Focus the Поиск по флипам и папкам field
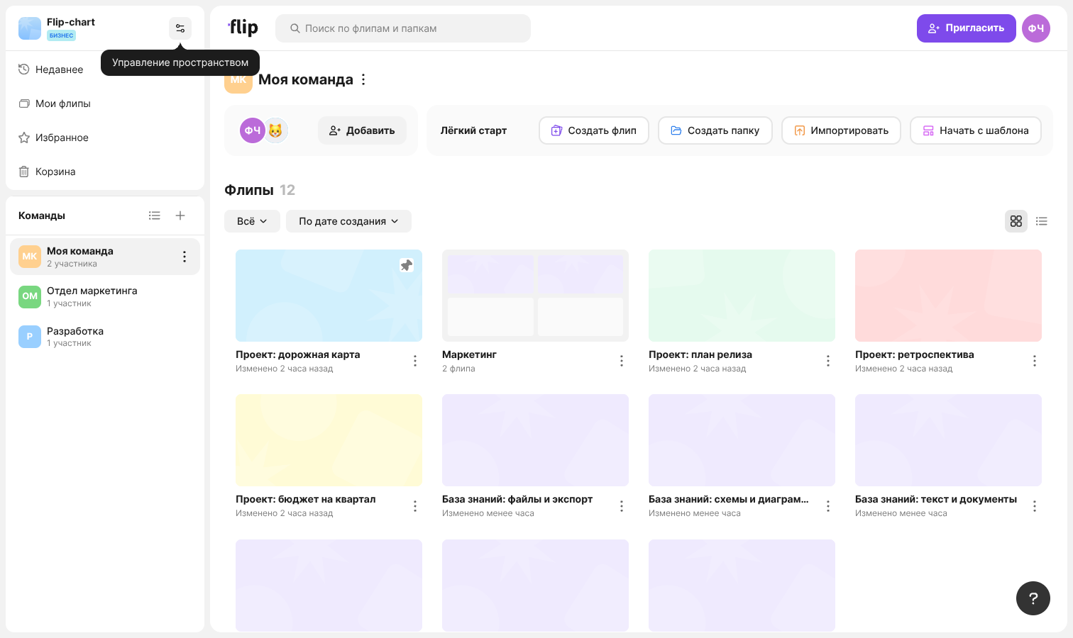1073x638 pixels. click(403, 28)
